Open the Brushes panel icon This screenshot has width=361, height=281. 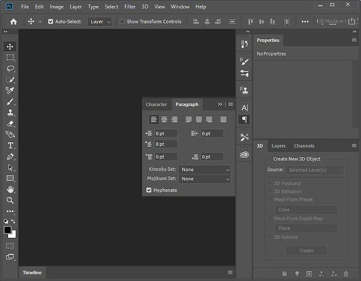pyautogui.click(x=244, y=73)
